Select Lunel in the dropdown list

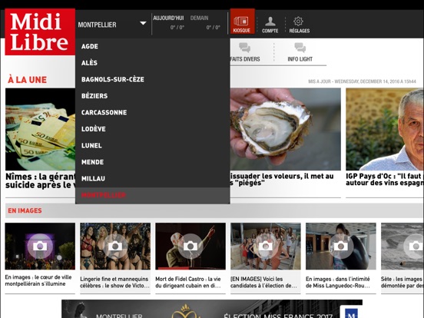click(153, 145)
